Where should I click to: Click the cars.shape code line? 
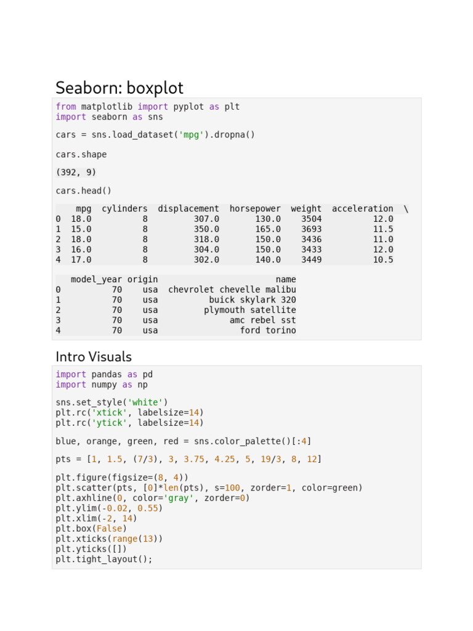81,154
